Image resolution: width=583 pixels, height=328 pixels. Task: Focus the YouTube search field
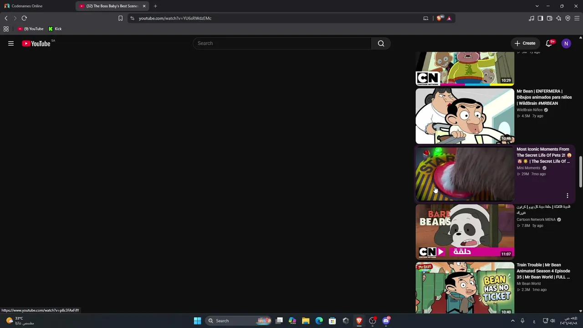(x=282, y=43)
